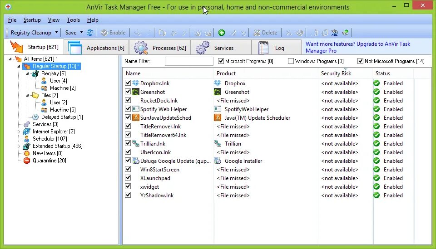Open the Startup menu

32,20
